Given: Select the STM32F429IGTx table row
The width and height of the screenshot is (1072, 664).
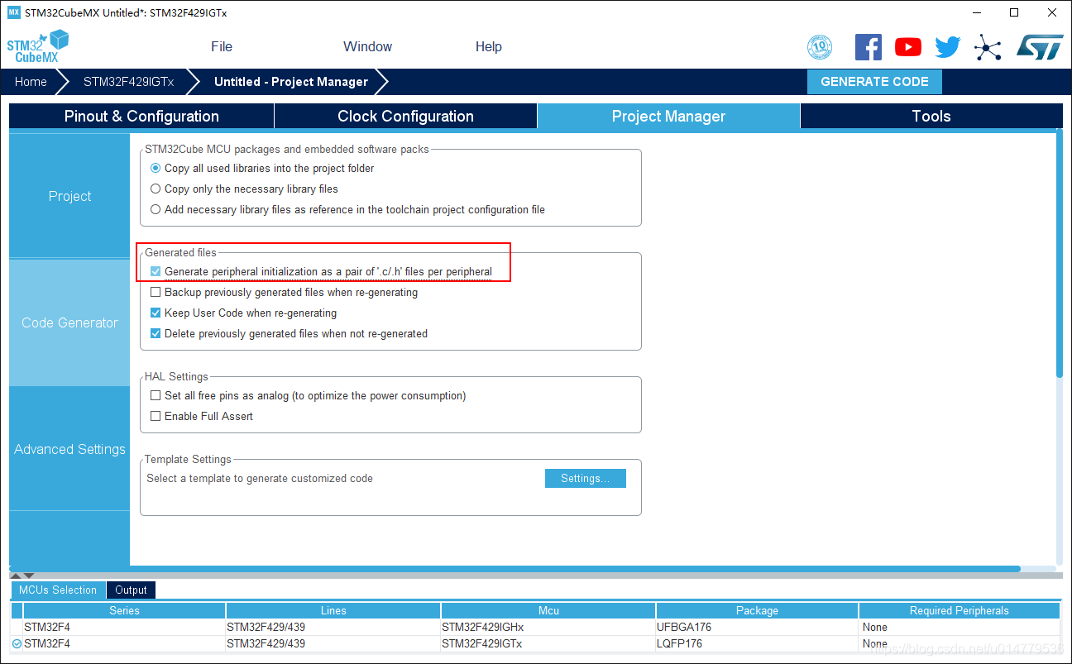Looking at the screenshot, I should pos(536,643).
